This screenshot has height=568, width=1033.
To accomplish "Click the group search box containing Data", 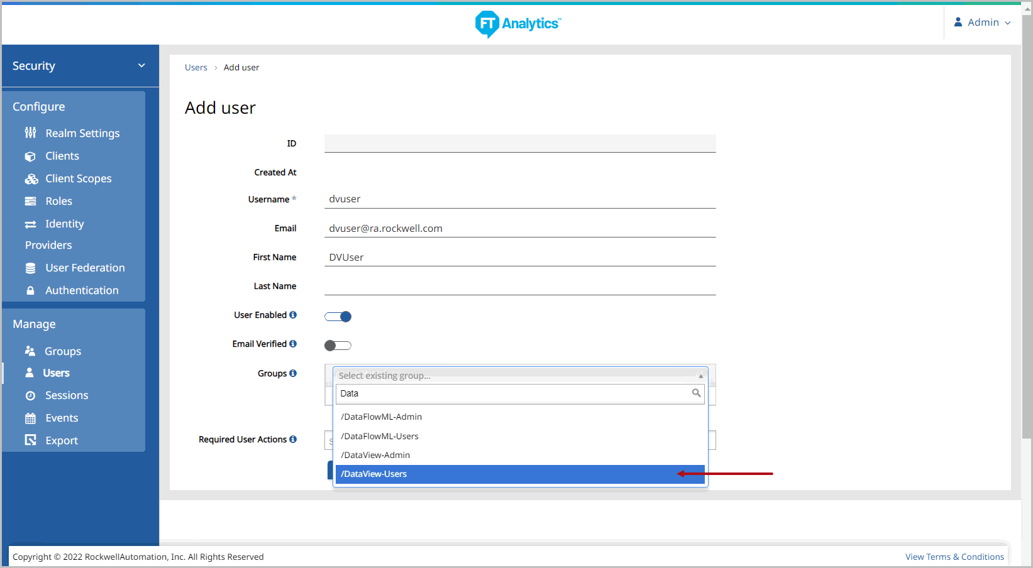I will point(520,393).
